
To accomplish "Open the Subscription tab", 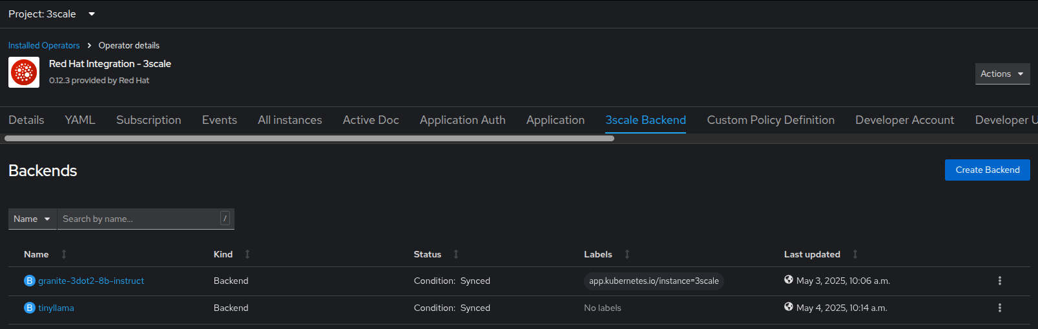I will pyautogui.click(x=149, y=120).
